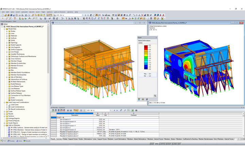
Task: Click the red X icon in top toolbar
Action: click(142, 15)
